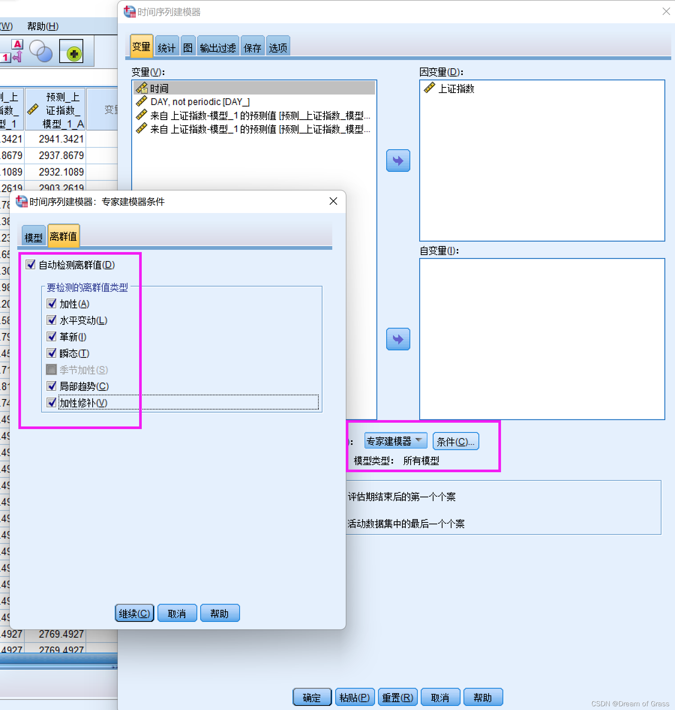Uncheck the 水平变动(L) outlier type
Screen dimensions: 675x710
[x=51, y=320]
